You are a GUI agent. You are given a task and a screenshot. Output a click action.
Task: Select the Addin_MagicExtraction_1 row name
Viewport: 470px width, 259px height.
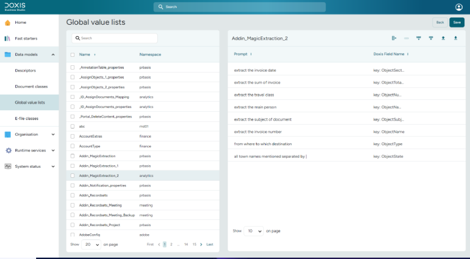click(x=99, y=166)
